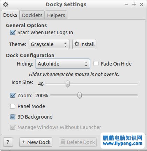This screenshot has width=147, height=151.
Task: Click the Docky gear icon in title bar
Action: (x=6, y=5)
